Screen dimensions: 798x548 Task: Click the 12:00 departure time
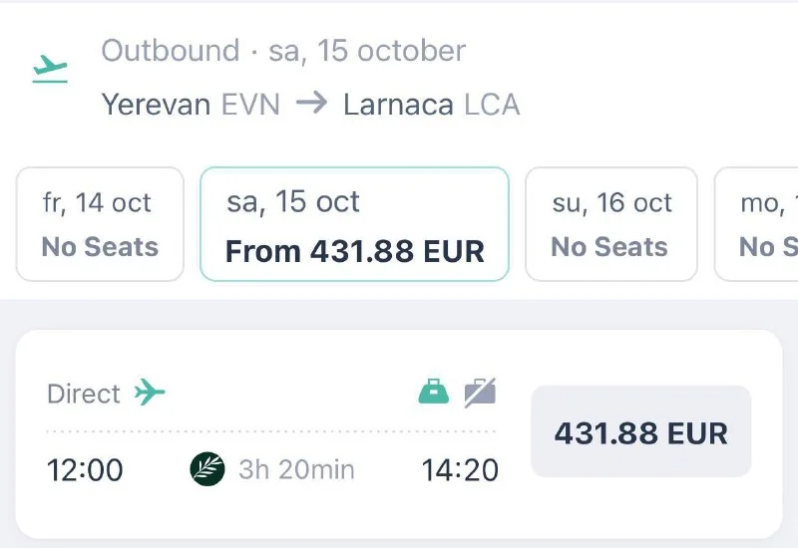pos(86,469)
